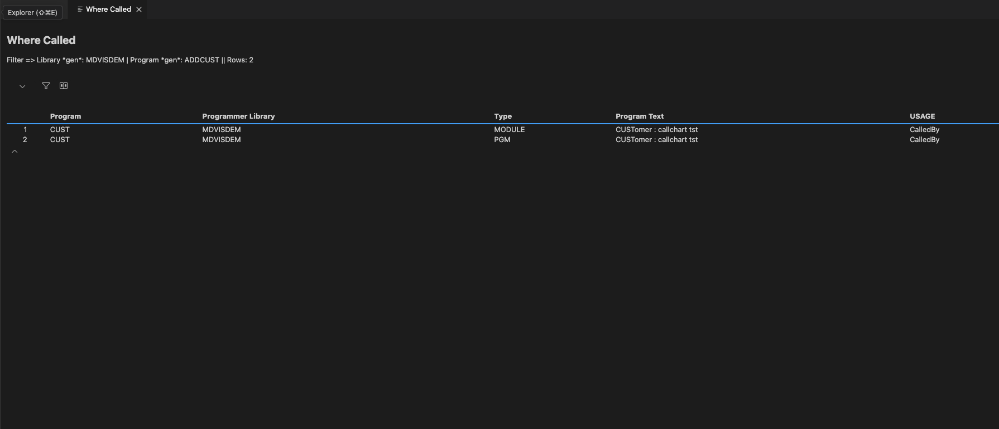
Task: Sort by the USAGE column header
Action: [x=922, y=116]
